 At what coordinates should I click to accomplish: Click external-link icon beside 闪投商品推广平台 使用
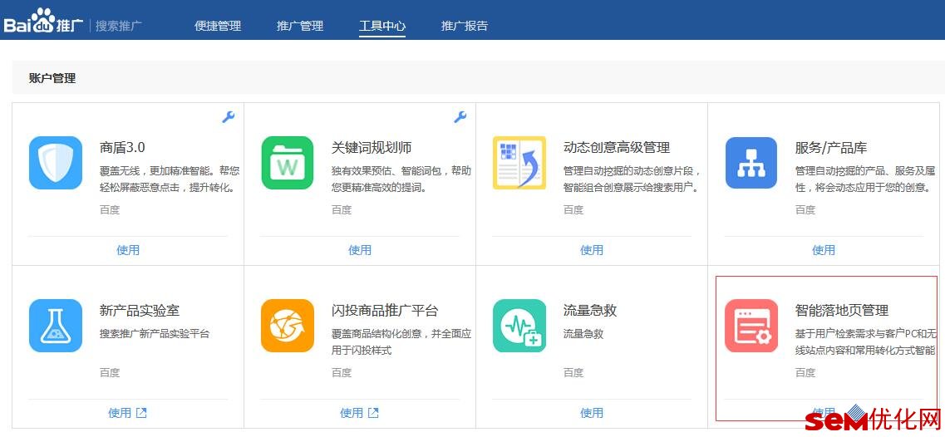pyautogui.click(x=374, y=413)
